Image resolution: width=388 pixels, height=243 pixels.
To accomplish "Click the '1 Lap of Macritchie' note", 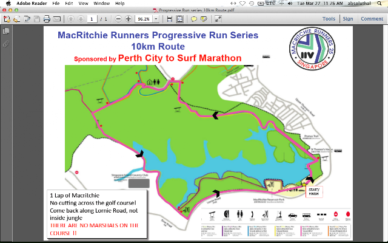I will pos(75,195).
